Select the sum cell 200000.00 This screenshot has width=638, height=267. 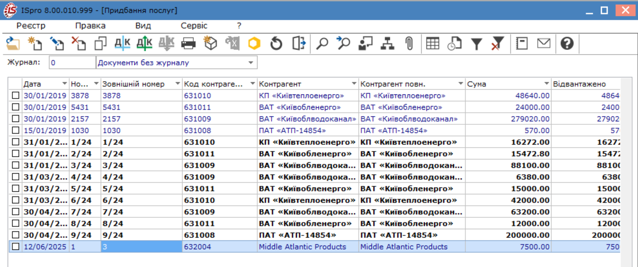(x=508, y=235)
